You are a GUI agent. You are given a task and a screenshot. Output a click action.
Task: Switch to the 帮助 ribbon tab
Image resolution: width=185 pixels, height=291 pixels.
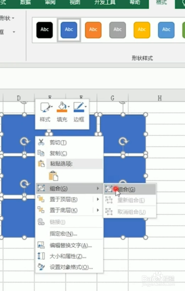135,3
